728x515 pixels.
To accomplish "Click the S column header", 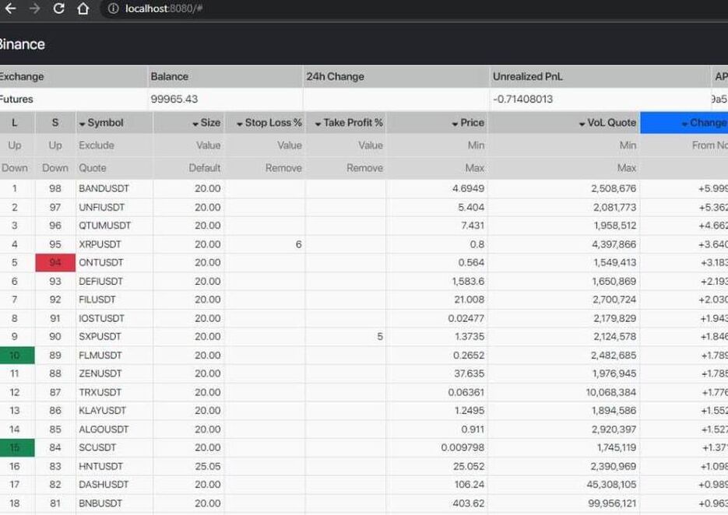I will [55, 122].
